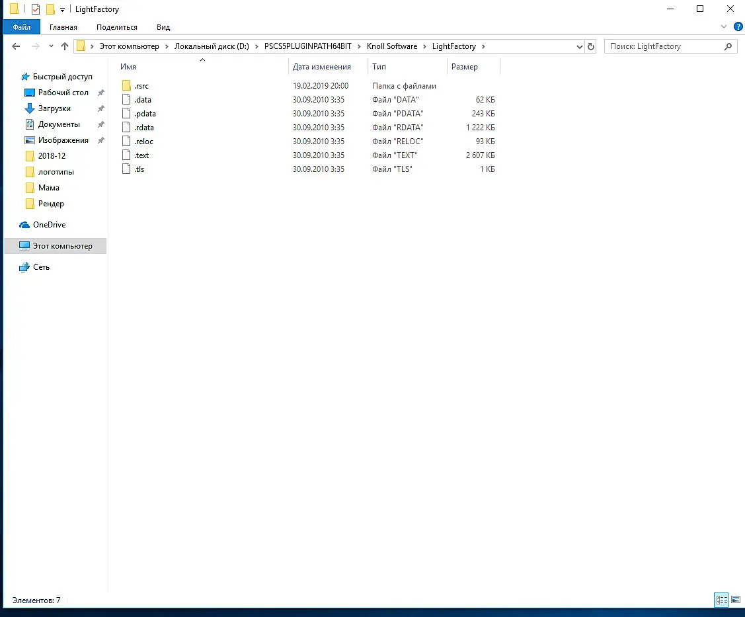Screen dimensions: 745x617
Task: Go back with the left arrow button
Action: click(16, 46)
